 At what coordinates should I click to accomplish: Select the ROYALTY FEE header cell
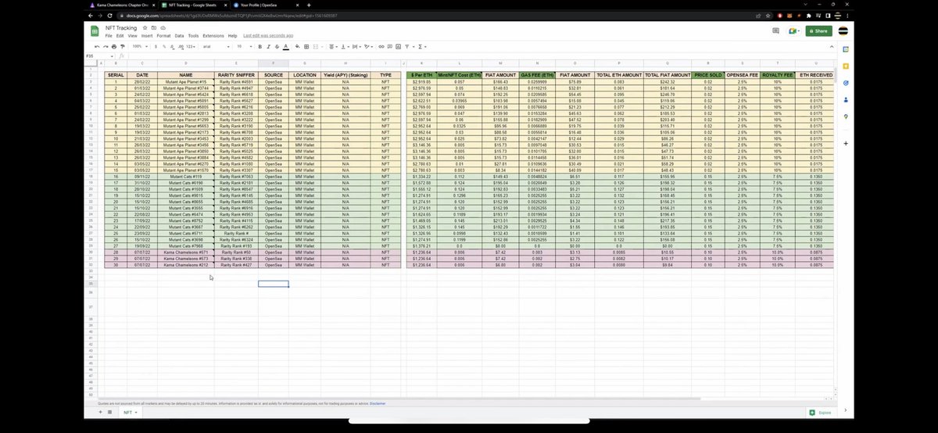click(x=777, y=75)
